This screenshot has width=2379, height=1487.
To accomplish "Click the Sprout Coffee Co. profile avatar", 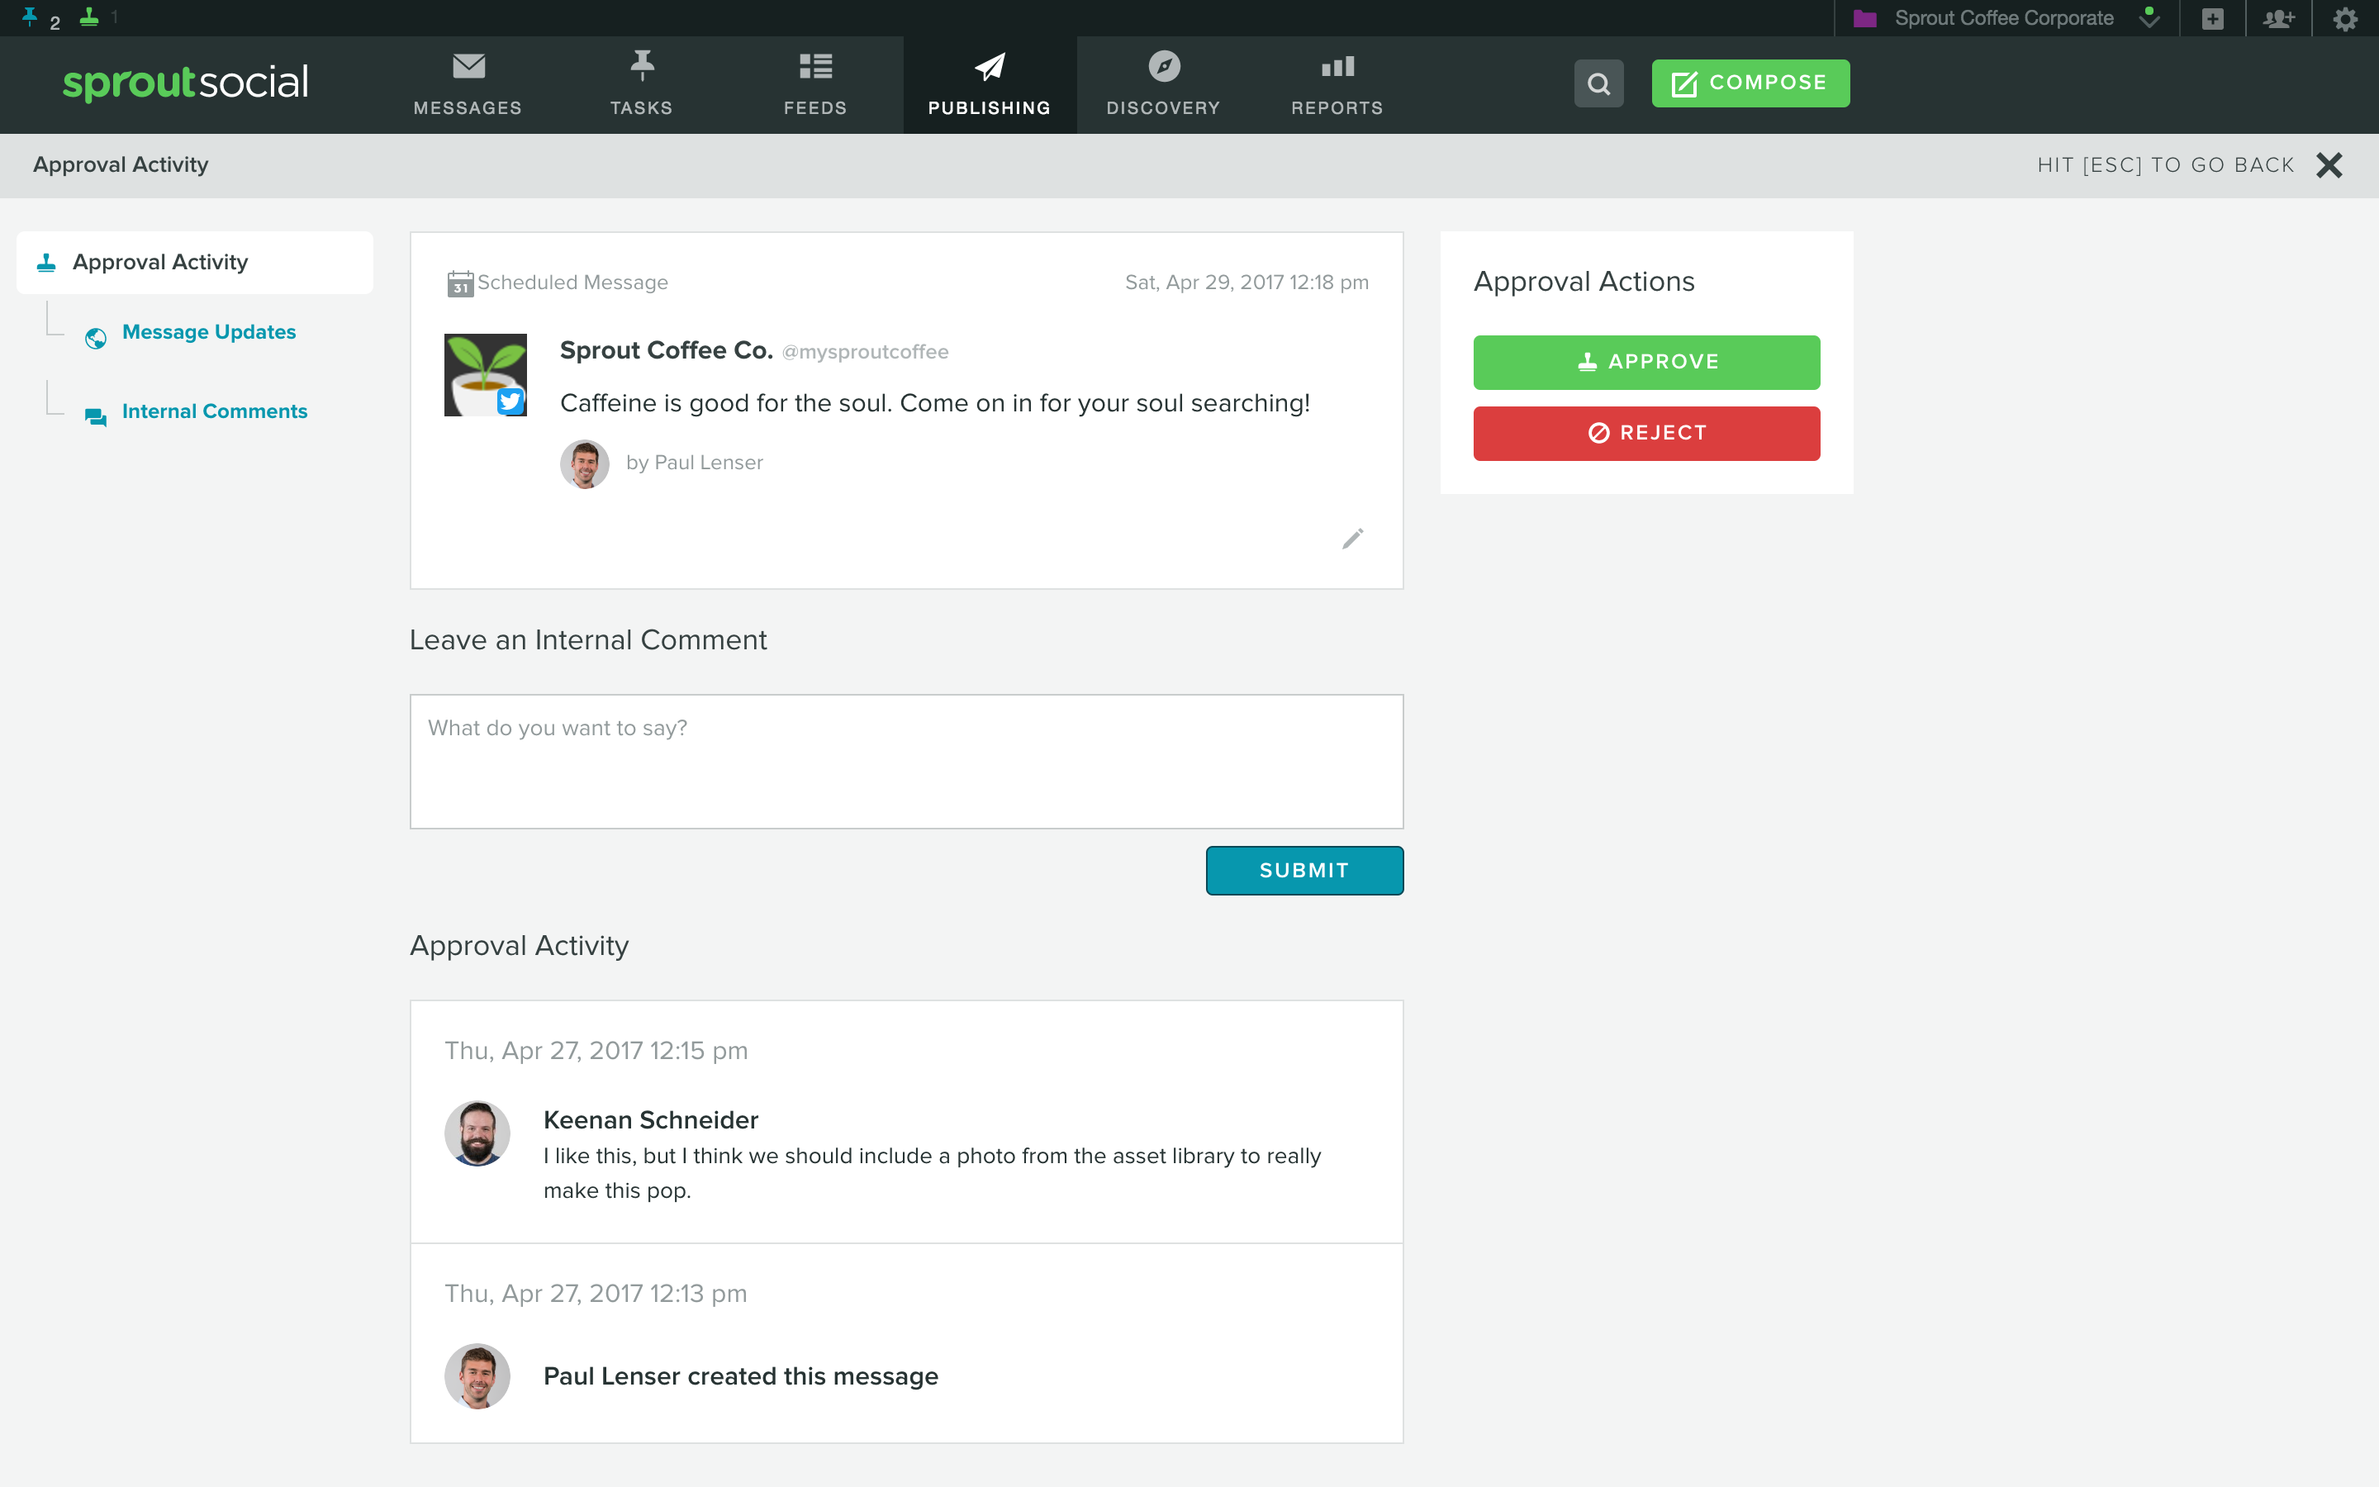I will click(x=485, y=375).
